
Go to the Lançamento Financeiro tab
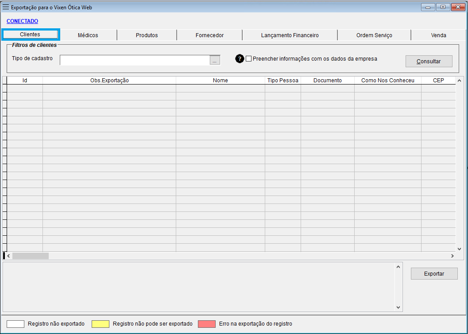(x=290, y=35)
